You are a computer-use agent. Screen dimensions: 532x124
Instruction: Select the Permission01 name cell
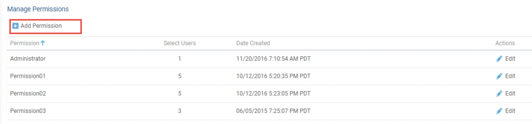coord(28,76)
